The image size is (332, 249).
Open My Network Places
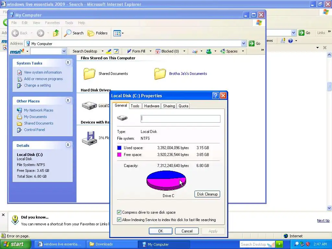point(39,110)
